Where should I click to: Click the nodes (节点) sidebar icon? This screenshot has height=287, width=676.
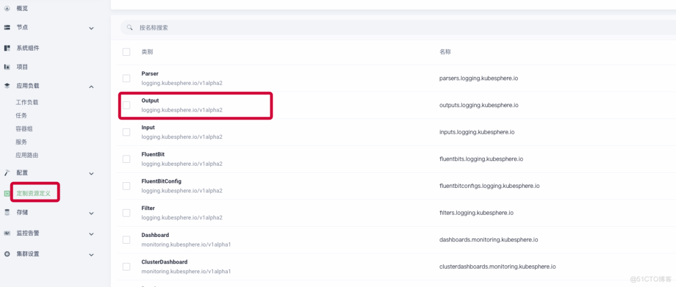pos(7,27)
